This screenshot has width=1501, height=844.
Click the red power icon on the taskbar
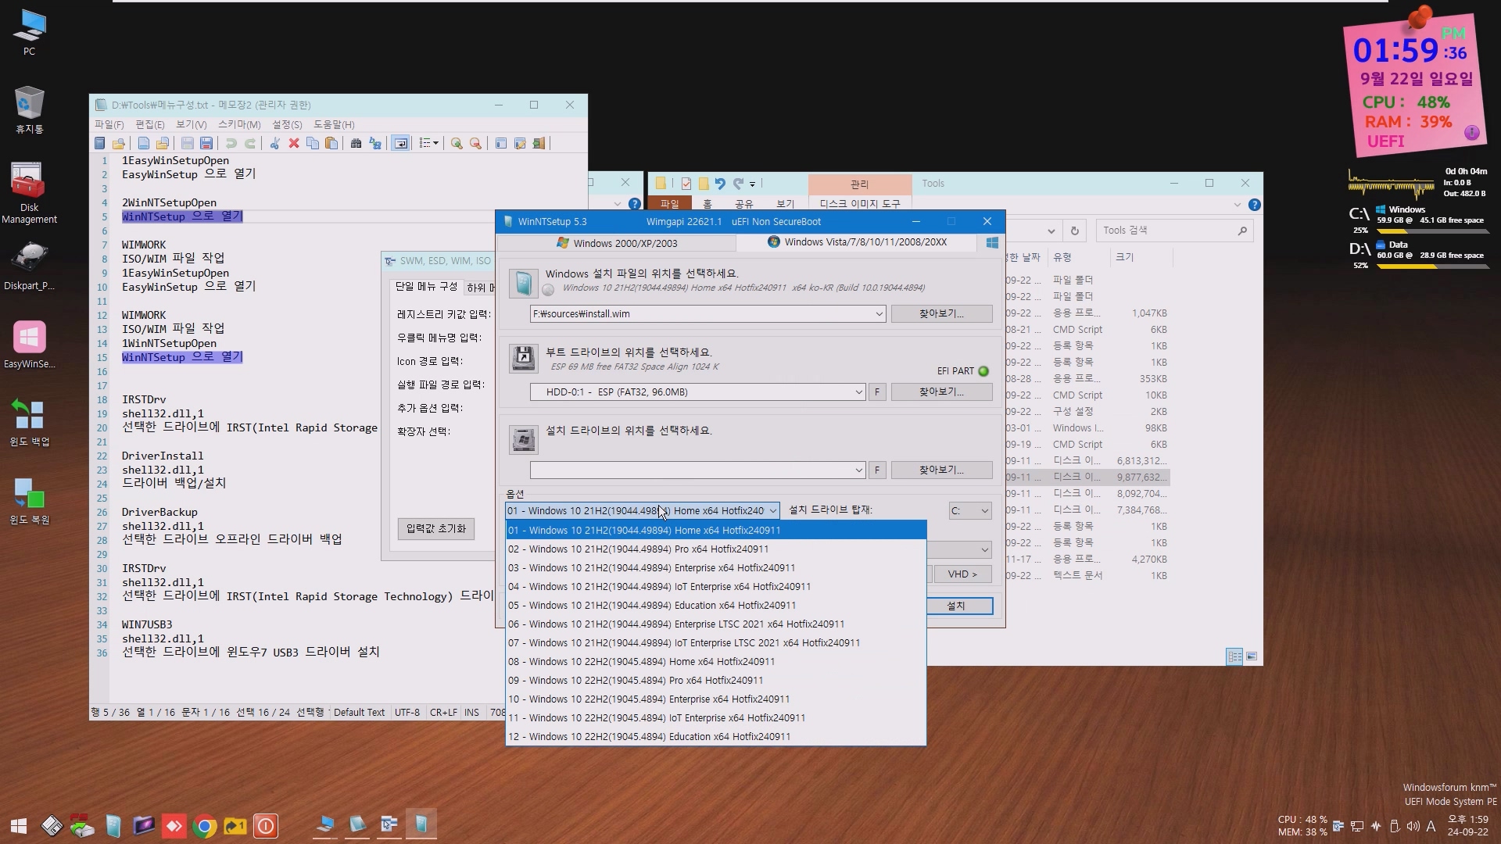coord(266,825)
